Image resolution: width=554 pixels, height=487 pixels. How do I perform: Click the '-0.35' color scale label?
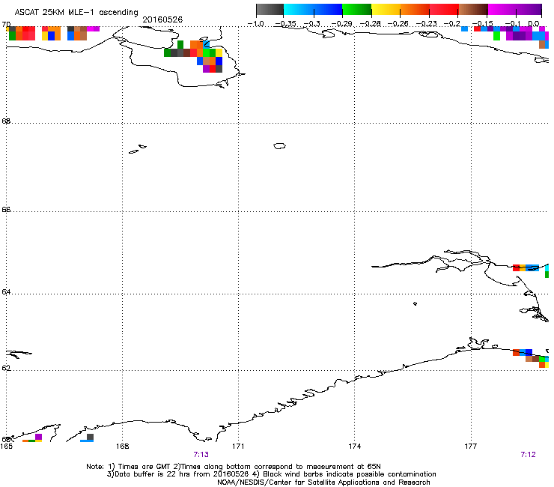285,24
